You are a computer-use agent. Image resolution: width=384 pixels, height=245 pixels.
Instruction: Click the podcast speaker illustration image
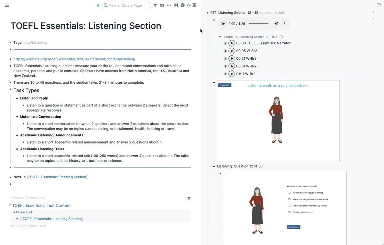coord(278,121)
